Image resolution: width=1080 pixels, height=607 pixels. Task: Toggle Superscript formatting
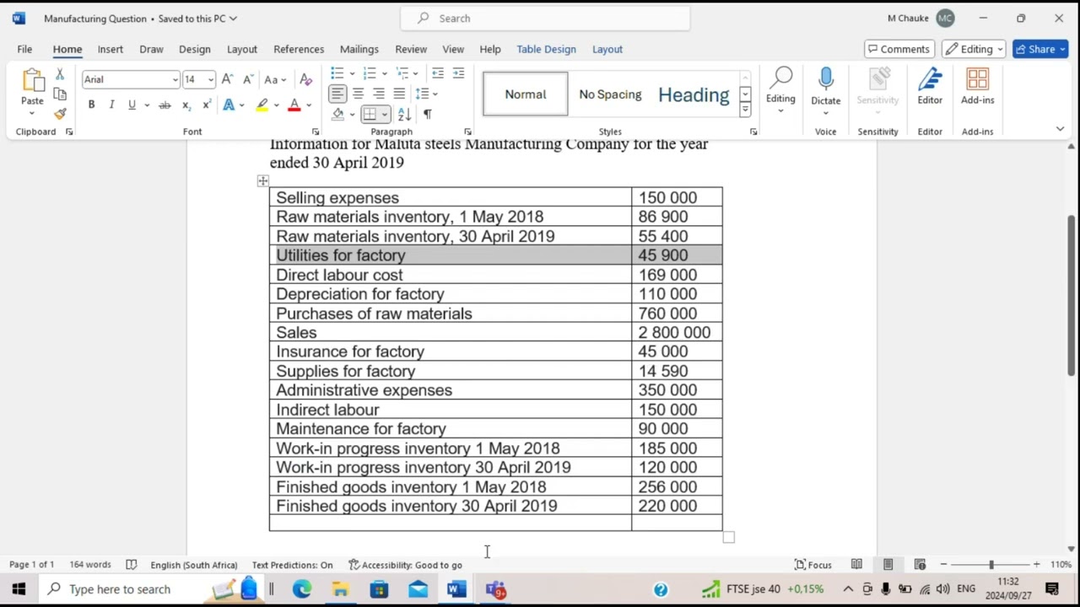[207, 105]
